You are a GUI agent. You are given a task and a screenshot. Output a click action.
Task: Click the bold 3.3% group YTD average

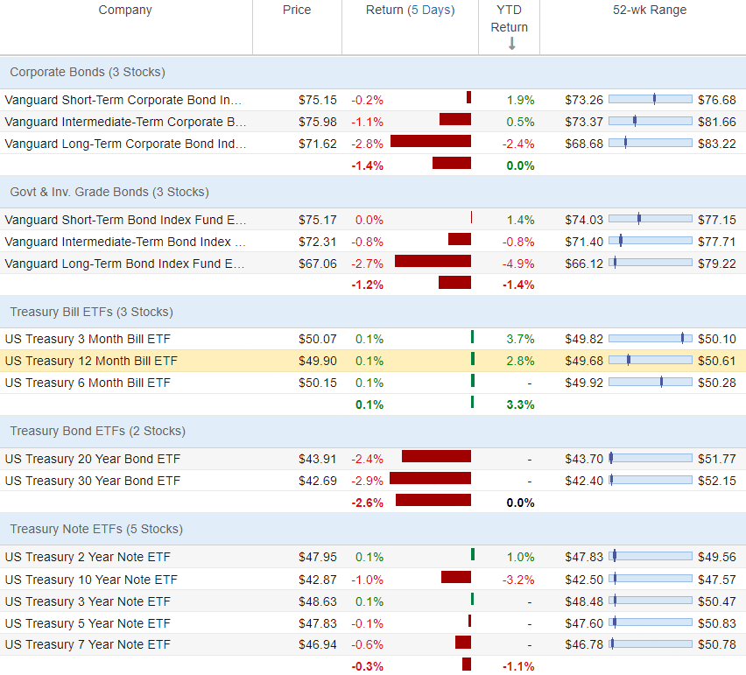pyautogui.click(x=520, y=404)
